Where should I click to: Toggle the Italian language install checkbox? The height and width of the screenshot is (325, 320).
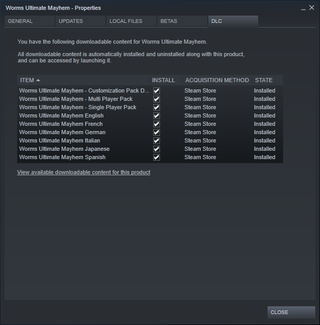156,141
